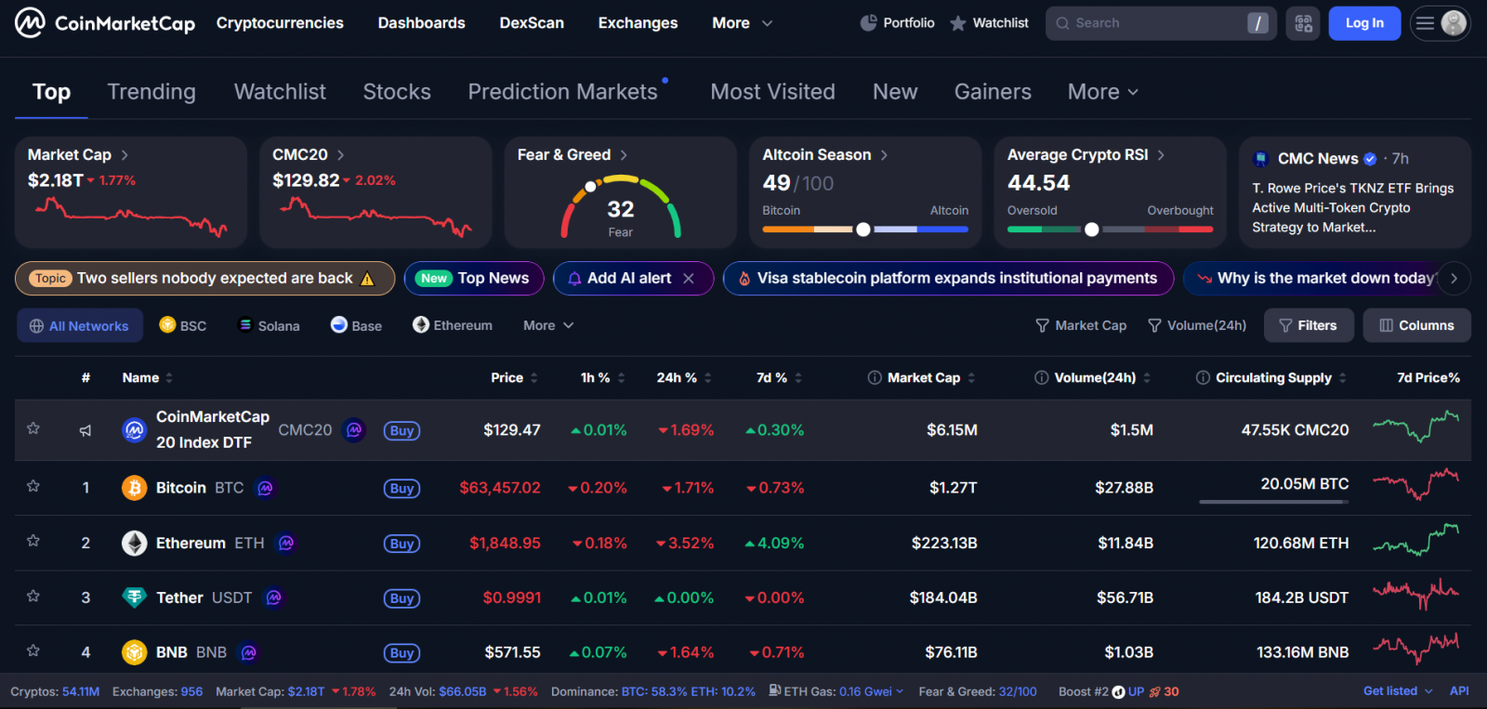The height and width of the screenshot is (709, 1487).
Task: Click the BNB coin logo
Action: [x=135, y=652]
